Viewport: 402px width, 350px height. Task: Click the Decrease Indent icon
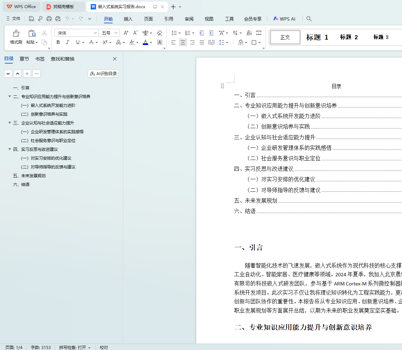(202, 33)
